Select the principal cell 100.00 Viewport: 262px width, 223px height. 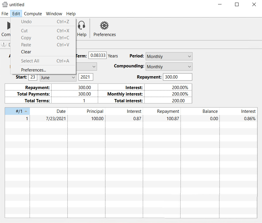[x=86, y=119]
